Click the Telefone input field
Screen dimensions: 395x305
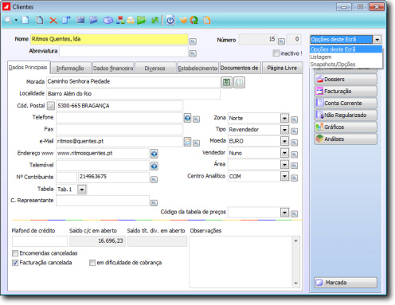pyautogui.click(x=119, y=118)
